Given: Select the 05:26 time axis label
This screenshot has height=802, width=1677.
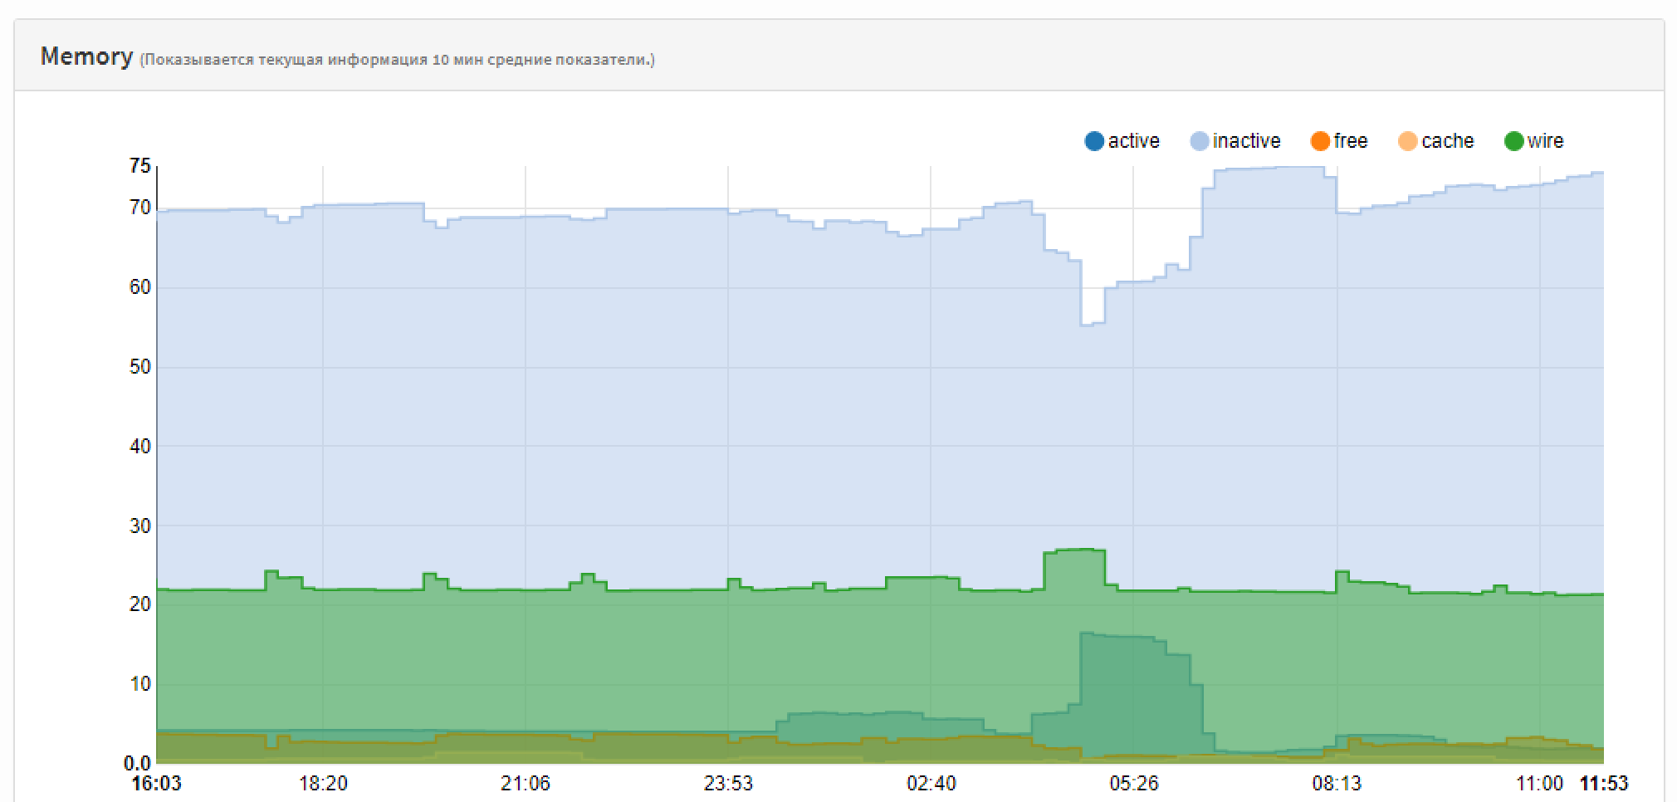Looking at the screenshot, I should click(x=1134, y=784).
